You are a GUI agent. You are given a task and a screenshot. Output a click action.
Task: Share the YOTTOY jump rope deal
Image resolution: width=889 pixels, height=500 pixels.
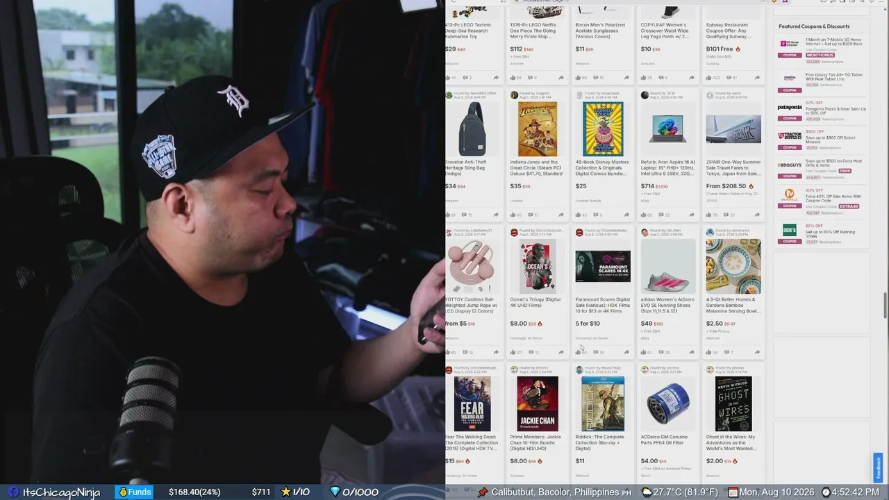[496, 352]
